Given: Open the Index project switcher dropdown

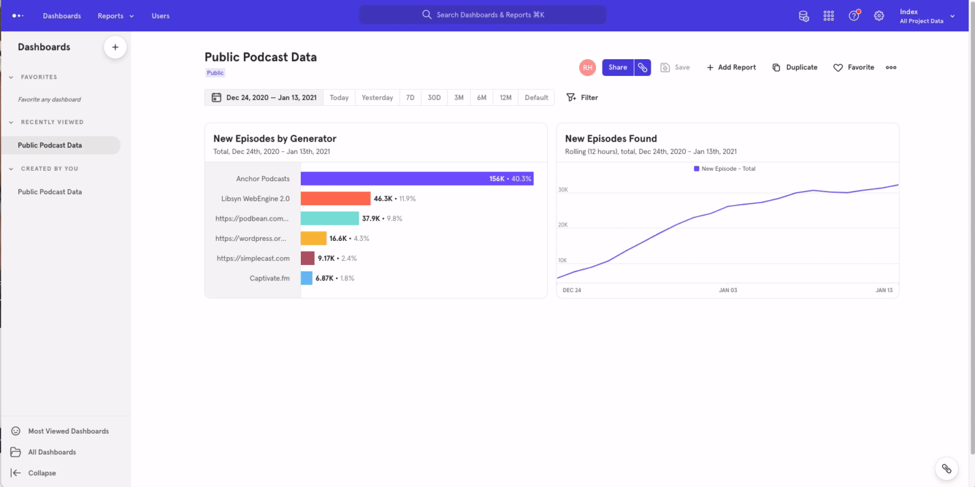Looking at the screenshot, I should click(927, 16).
